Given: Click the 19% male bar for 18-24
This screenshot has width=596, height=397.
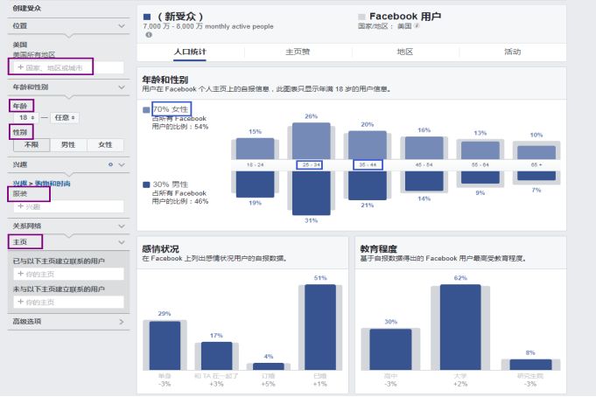Looking at the screenshot, I should click(255, 185).
